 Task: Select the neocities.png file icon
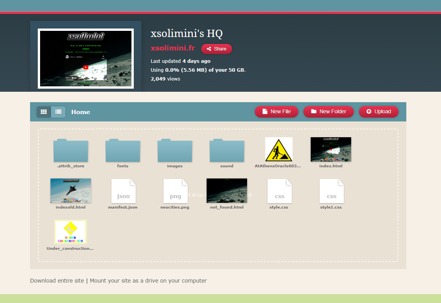point(175,191)
